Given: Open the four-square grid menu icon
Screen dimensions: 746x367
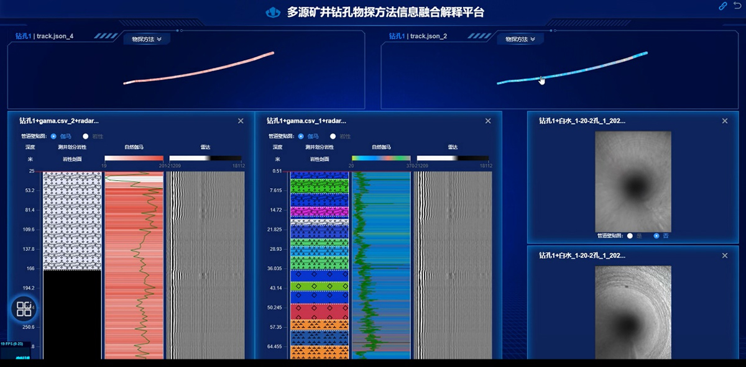Looking at the screenshot, I should click(24, 309).
